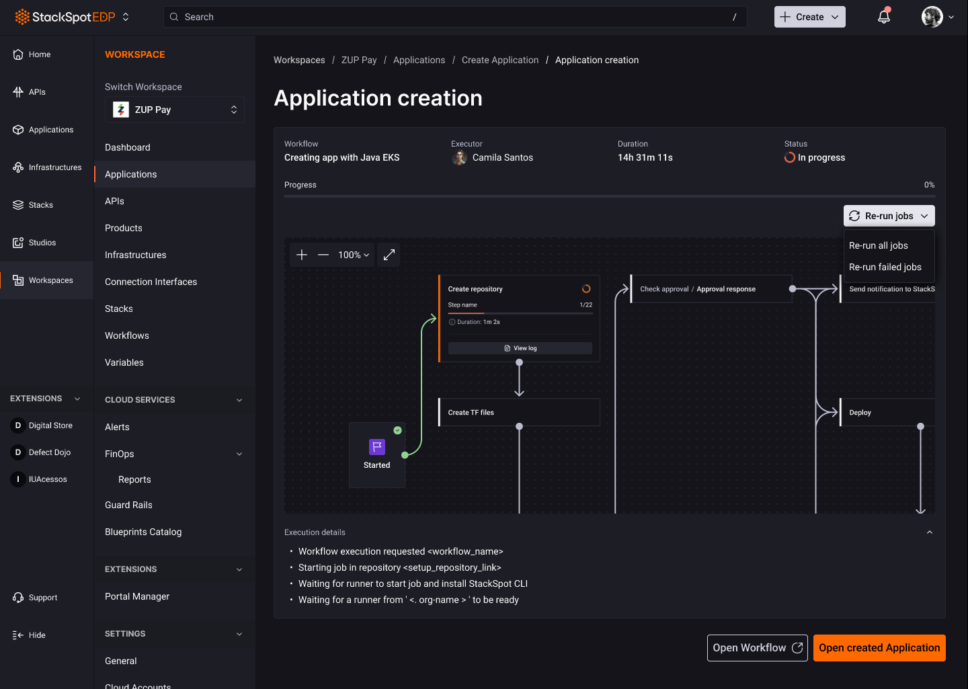Open the ZUP Pay workspace switcher

tap(174, 109)
